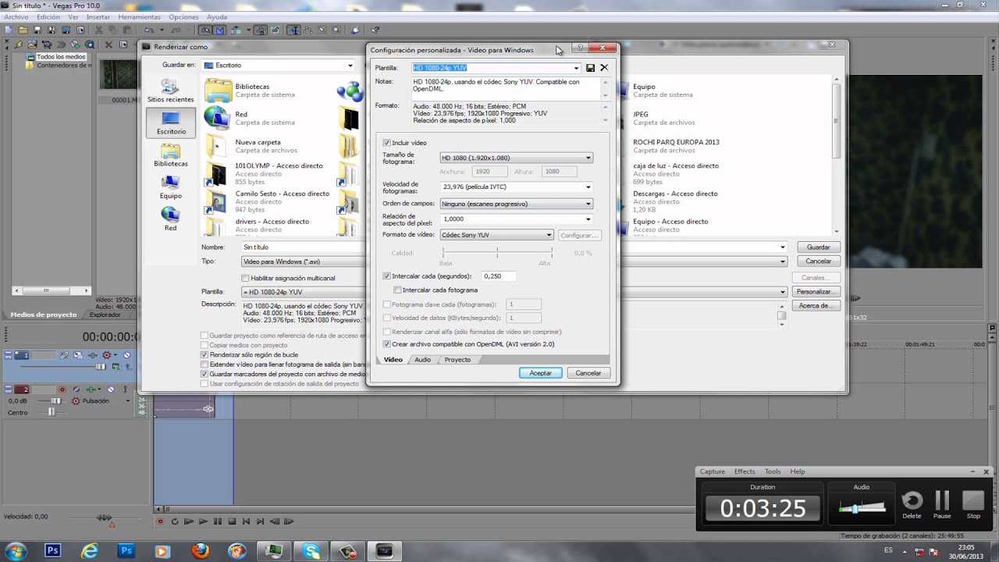The height and width of the screenshot is (562, 999).
Task: Arm track 2 for recording
Action: point(62,389)
